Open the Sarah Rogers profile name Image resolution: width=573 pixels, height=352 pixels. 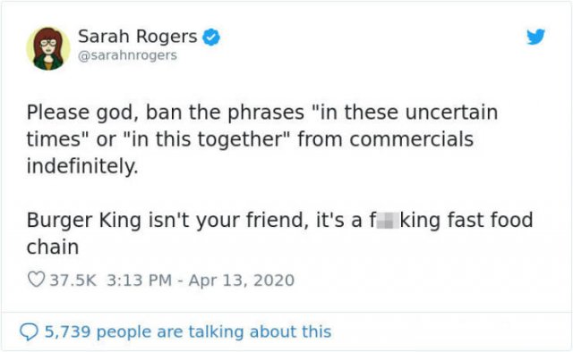tap(137, 37)
